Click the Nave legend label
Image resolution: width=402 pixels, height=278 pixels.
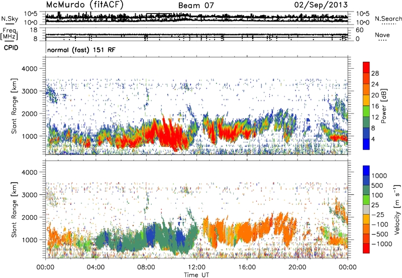(x=382, y=35)
